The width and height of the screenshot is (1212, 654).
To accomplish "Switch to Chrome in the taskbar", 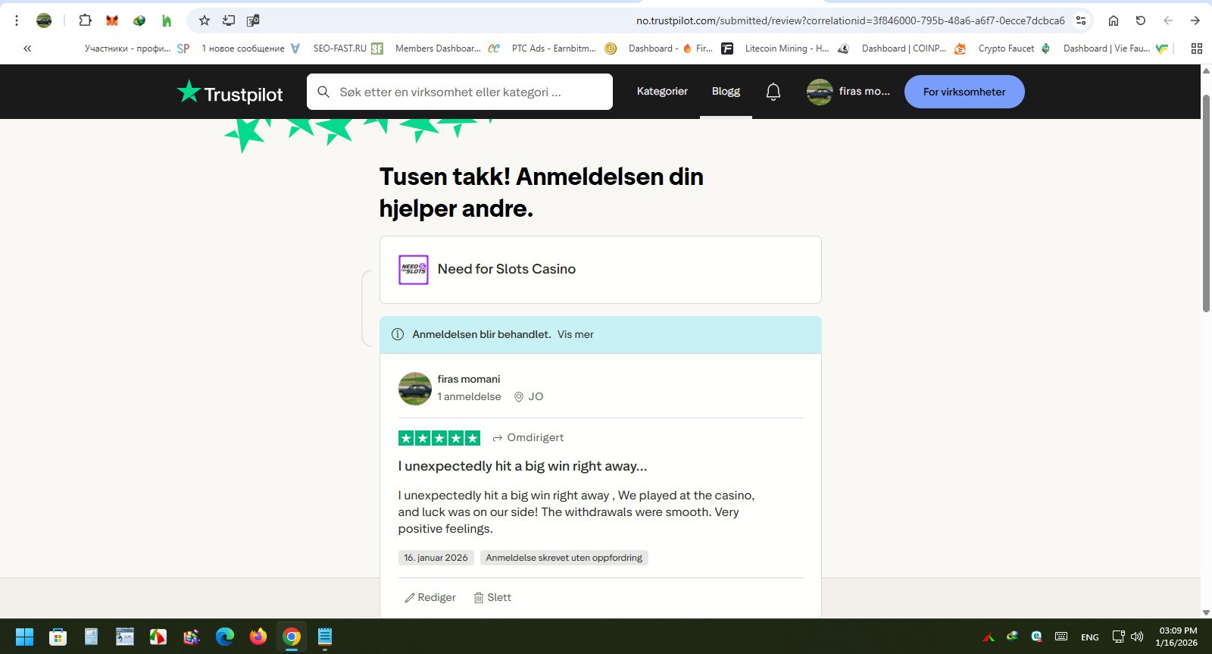I will (x=292, y=637).
